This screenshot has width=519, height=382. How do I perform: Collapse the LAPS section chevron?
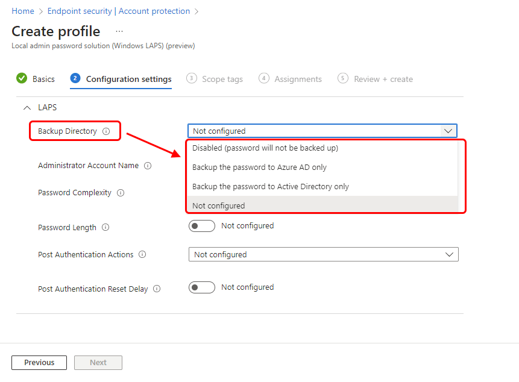(27, 108)
